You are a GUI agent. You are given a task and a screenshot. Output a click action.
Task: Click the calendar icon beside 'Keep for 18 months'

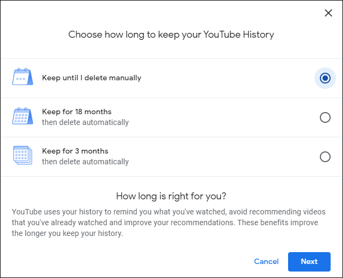click(23, 116)
